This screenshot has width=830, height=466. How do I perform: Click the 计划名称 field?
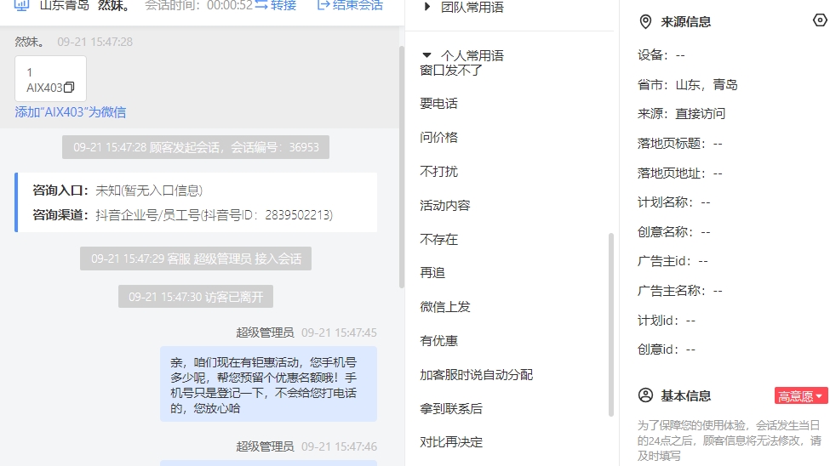674,202
